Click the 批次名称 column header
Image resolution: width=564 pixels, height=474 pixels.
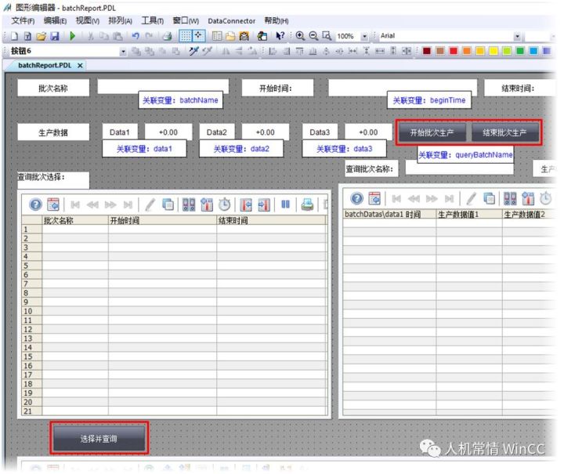pos(75,220)
